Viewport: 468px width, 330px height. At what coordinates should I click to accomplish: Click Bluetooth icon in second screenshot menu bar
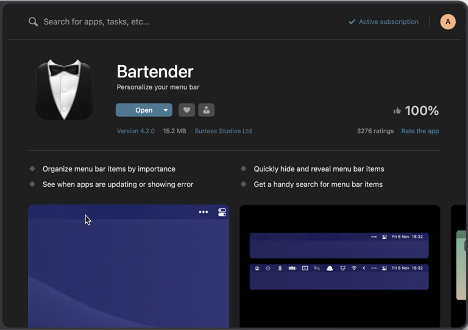point(280,268)
